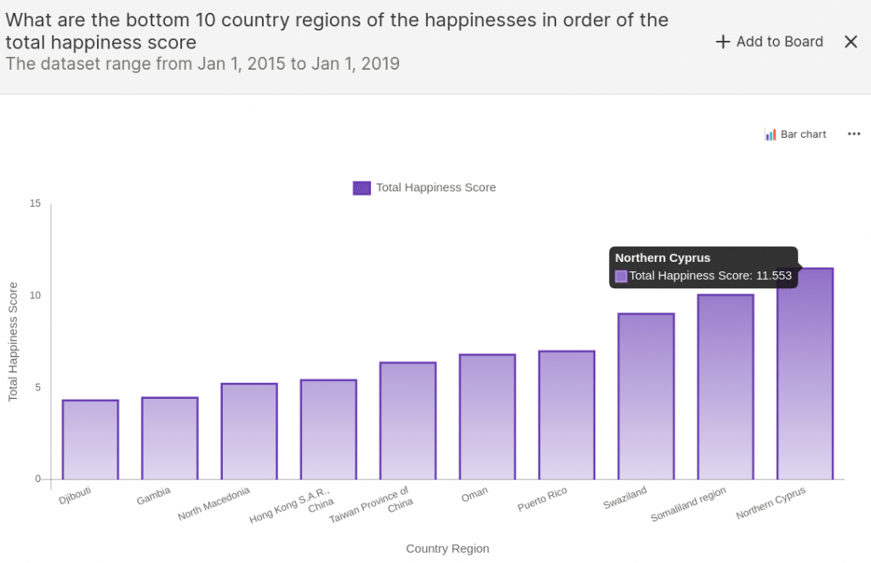871x563 pixels.
Task: Click the dataset date range subtitle
Action: click(202, 64)
